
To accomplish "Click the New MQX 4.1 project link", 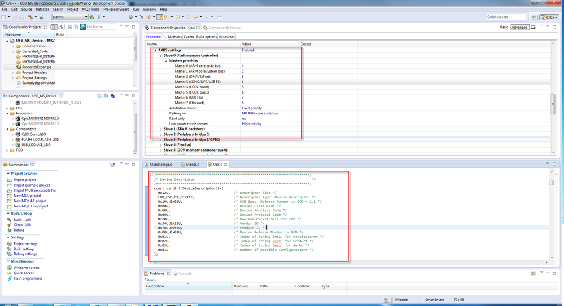I will [x=30, y=201].
